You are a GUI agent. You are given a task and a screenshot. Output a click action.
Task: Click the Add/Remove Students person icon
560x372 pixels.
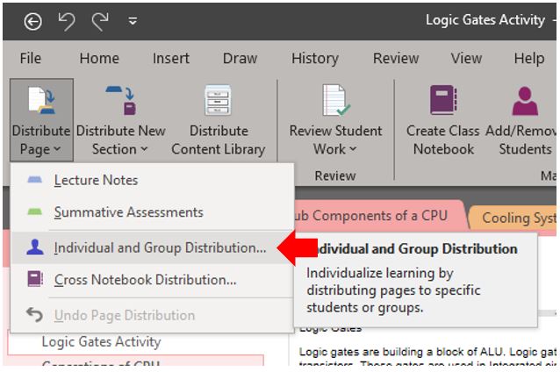[525, 101]
